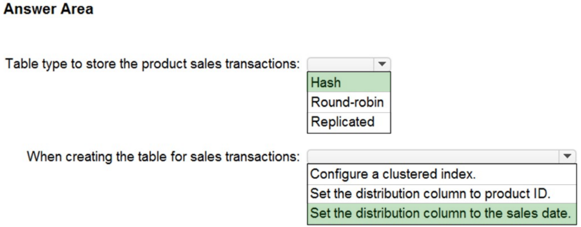Select Configure a clustered index option
The image size is (581, 227).
[441, 174]
